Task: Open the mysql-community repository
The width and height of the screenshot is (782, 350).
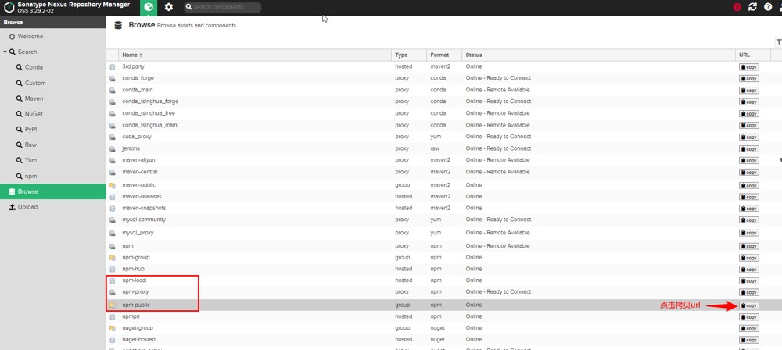Action: click(x=144, y=220)
